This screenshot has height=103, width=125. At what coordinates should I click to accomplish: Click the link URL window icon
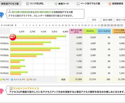coord(27,4)
